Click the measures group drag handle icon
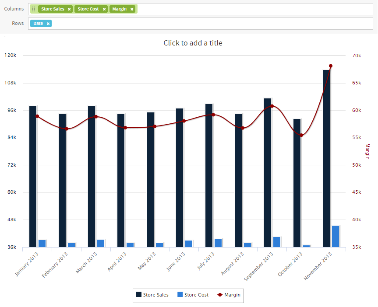Screen dimensions: 378x307 click(x=34, y=9)
